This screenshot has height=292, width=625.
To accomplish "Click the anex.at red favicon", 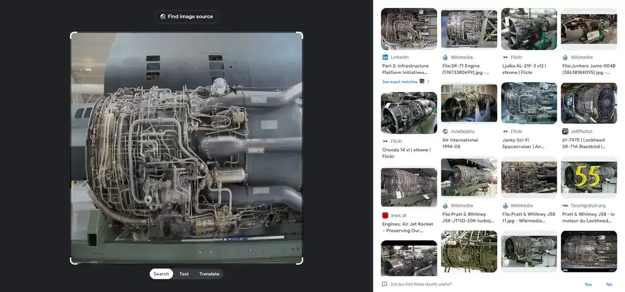I will (385, 216).
